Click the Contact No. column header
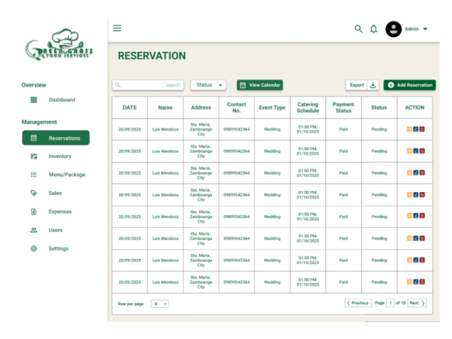The height and width of the screenshot is (339, 452). [x=237, y=108]
